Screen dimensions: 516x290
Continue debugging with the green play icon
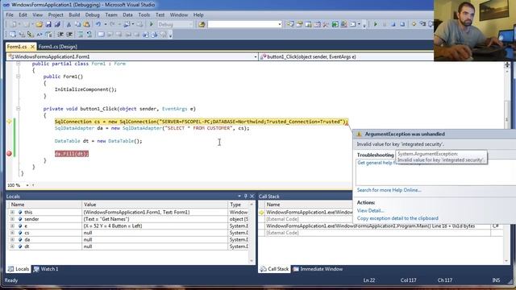click(x=376, y=24)
